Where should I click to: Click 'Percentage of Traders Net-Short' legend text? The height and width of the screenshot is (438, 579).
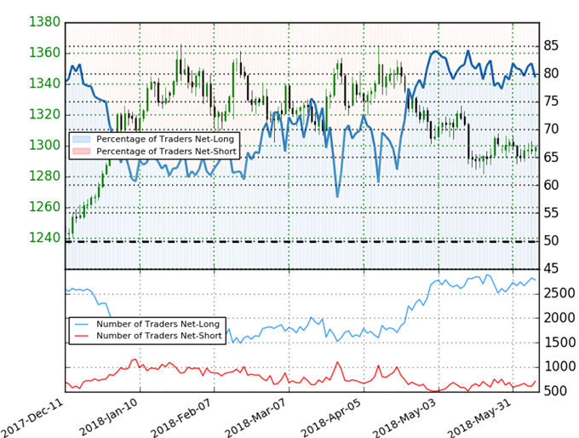coord(166,152)
